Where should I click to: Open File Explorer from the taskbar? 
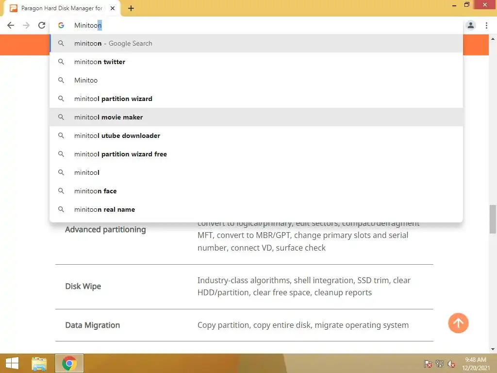(39, 363)
